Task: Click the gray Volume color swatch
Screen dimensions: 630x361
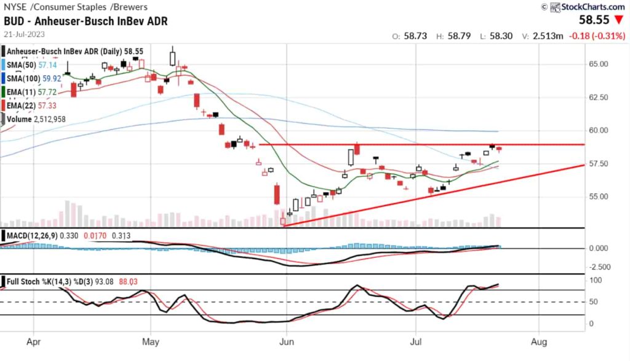Action: [x=2, y=118]
